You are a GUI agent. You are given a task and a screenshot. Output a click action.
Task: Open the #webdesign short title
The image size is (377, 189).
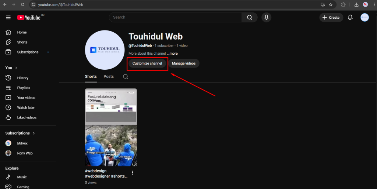(106, 174)
